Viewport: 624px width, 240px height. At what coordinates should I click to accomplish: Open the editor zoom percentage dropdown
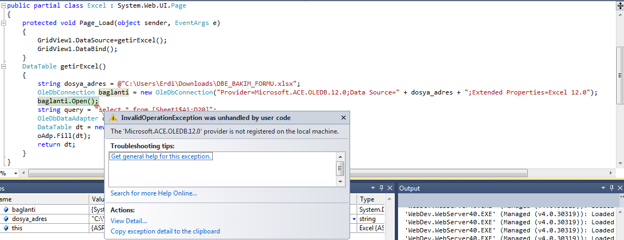15,173
